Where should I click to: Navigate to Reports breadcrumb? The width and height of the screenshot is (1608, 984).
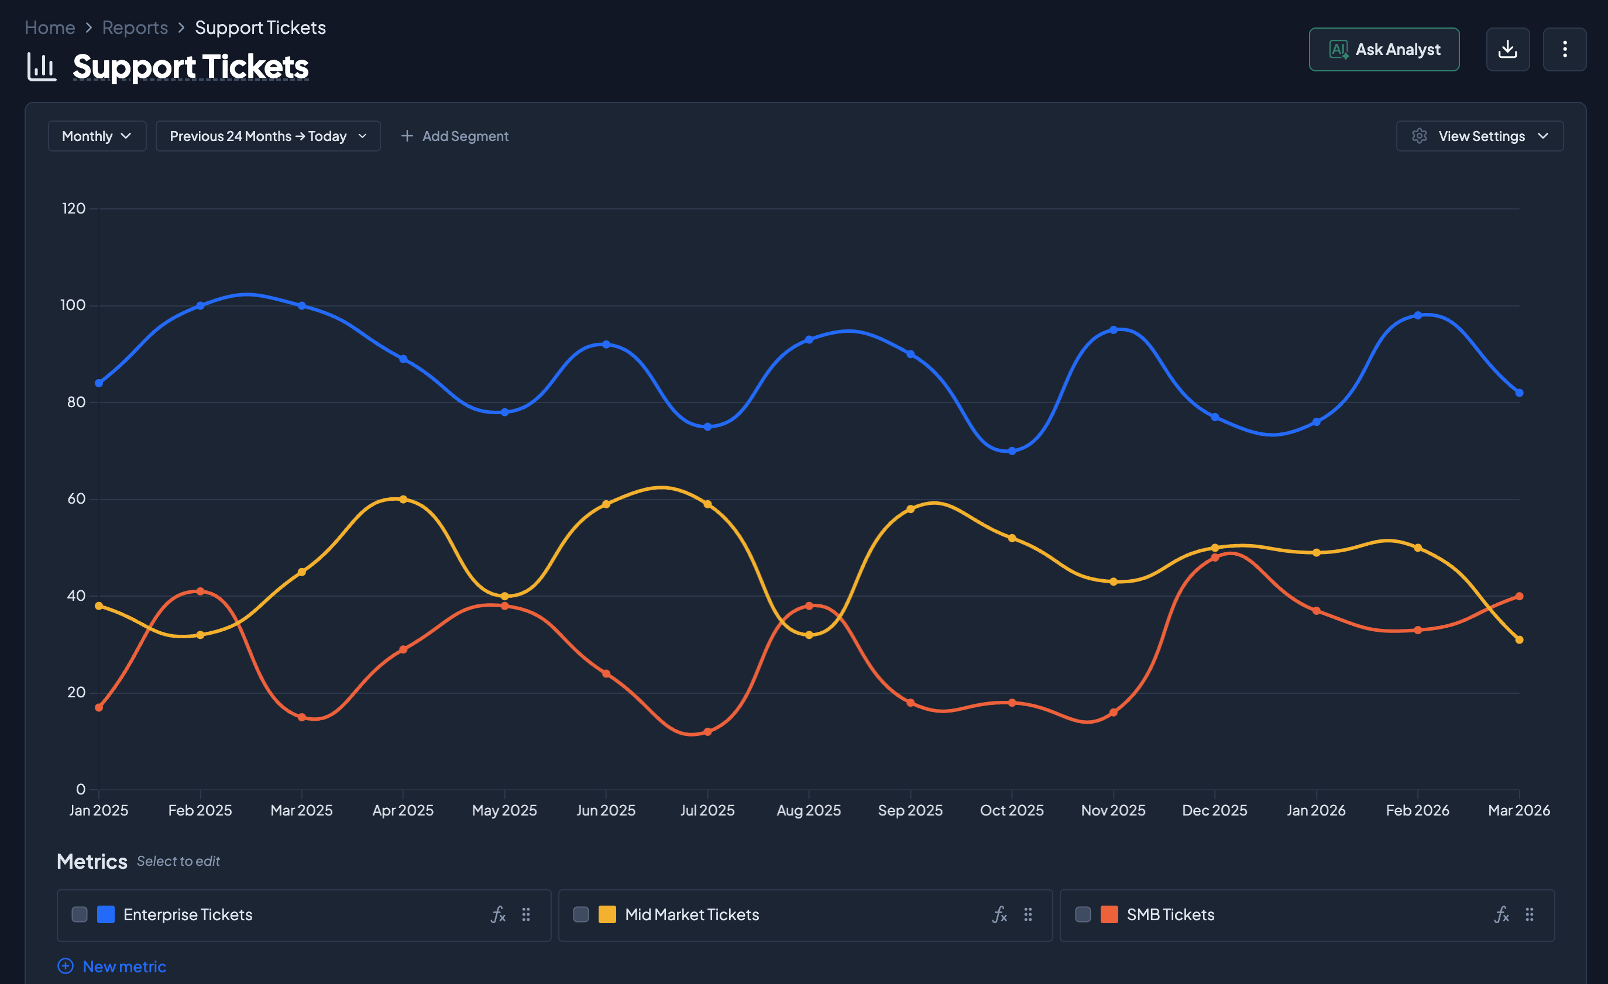click(x=135, y=27)
